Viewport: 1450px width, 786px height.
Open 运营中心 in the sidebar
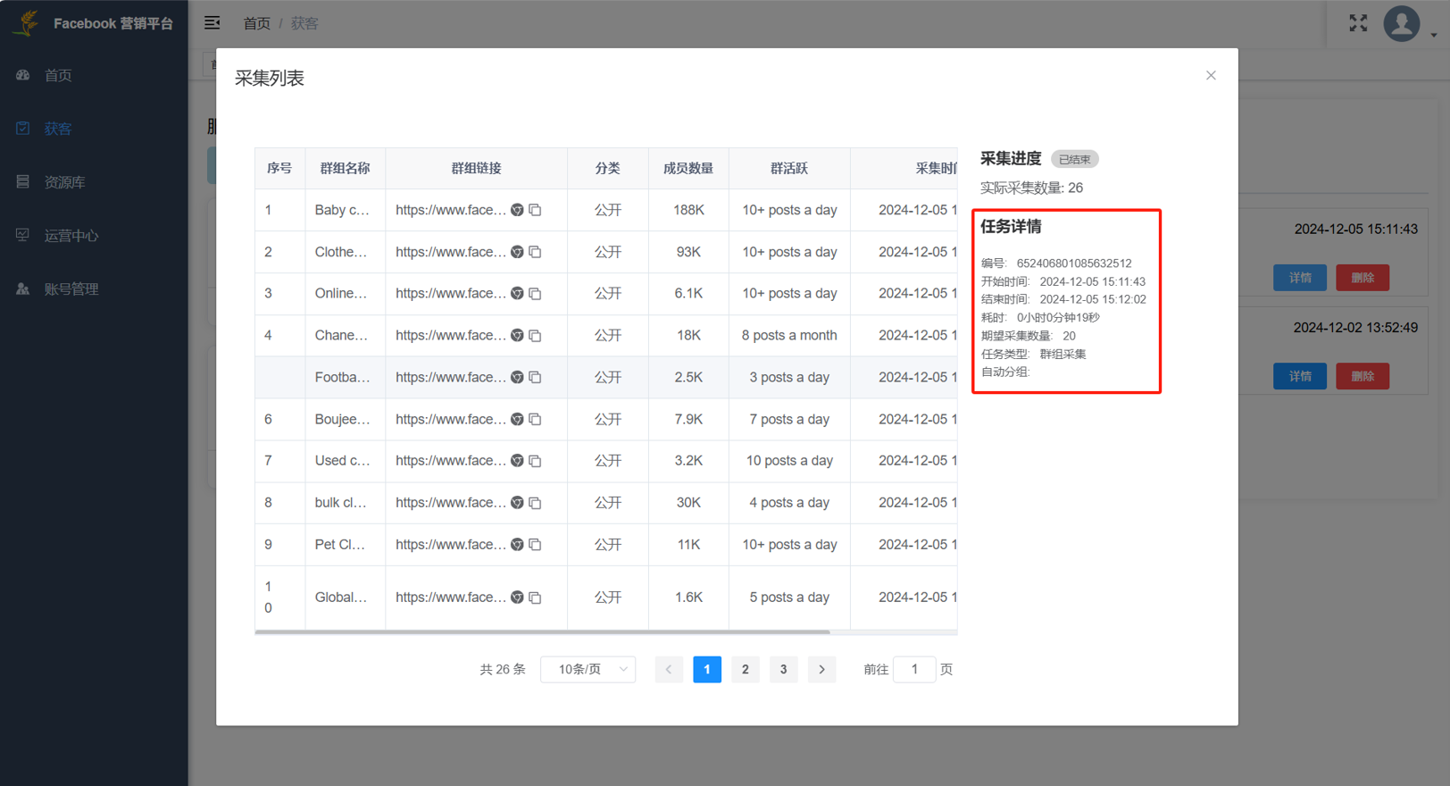point(94,236)
